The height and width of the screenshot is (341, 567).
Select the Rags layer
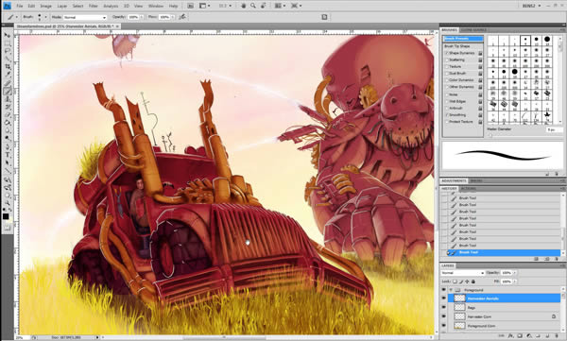505,307
